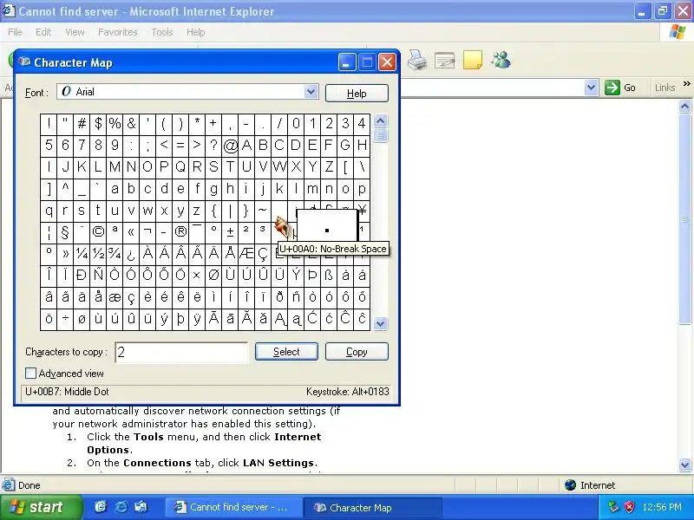Click the Help button in Character Map
694x520 pixels.
click(357, 94)
